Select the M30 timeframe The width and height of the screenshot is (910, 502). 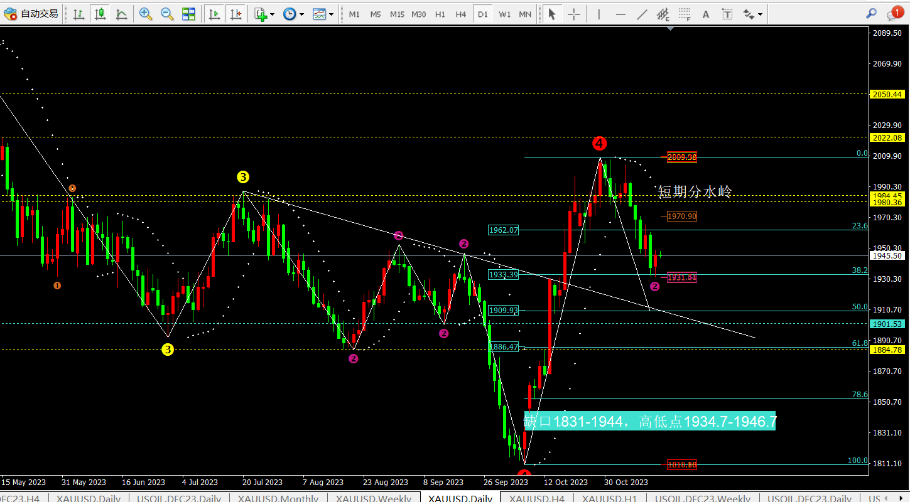pyautogui.click(x=419, y=14)
